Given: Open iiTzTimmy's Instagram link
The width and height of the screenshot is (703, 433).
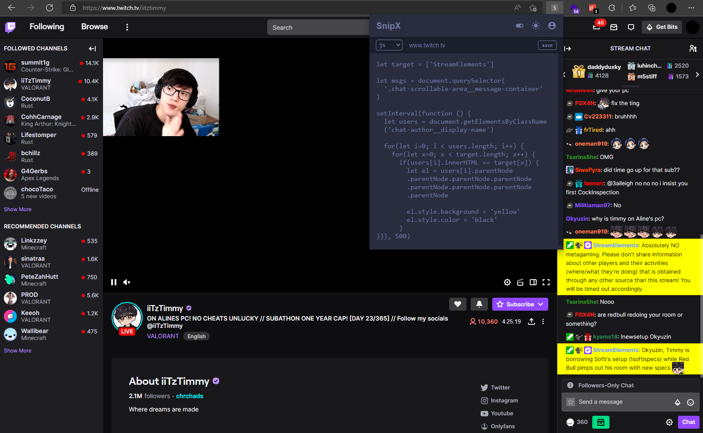Looking at the screenshot, I should point(500,401).
